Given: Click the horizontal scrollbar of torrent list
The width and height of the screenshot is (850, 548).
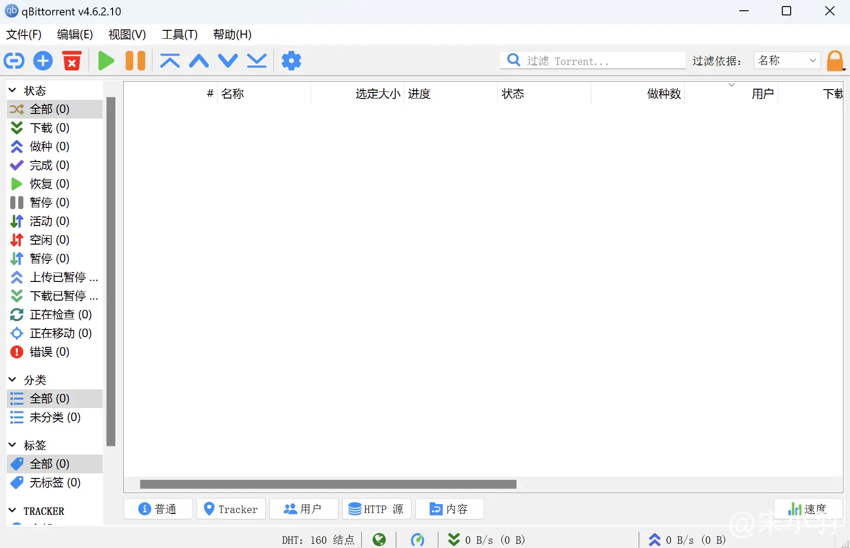Looking at the screenshot, I should pos(328,484).
